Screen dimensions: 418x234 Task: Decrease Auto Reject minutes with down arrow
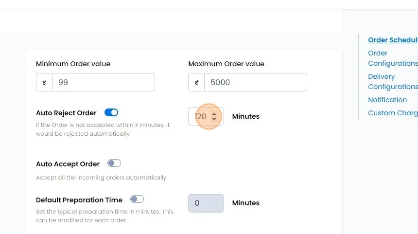[214, 119]
